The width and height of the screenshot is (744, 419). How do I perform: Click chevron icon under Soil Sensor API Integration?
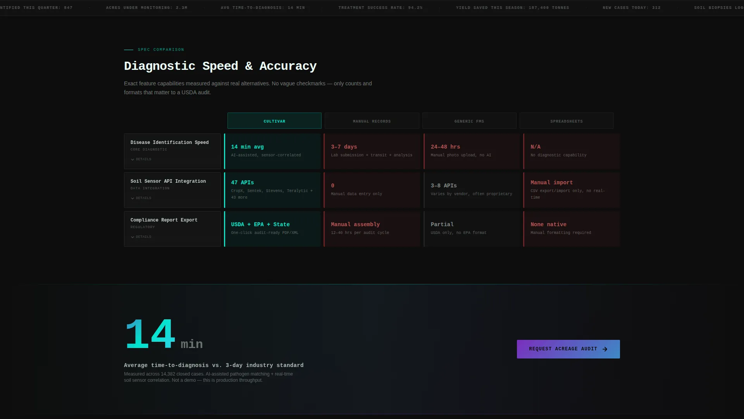point(133,198)
